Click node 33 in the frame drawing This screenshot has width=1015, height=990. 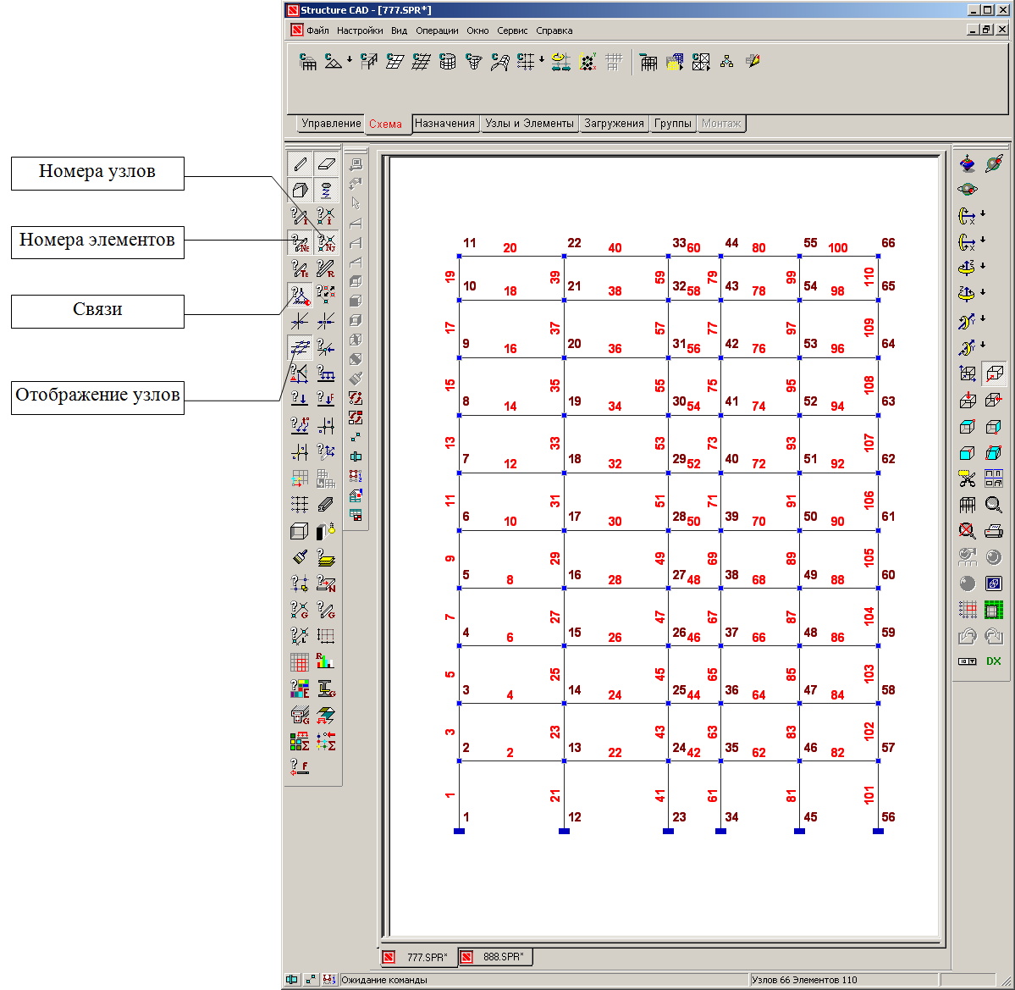(x=669, y=256)
